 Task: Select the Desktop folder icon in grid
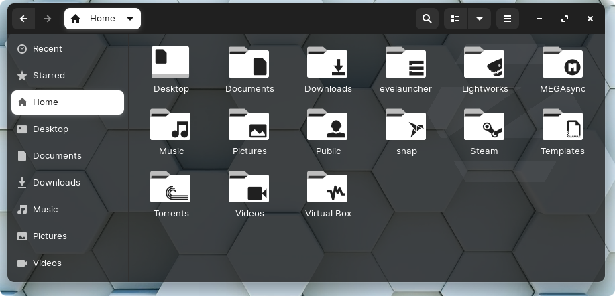point(170,62)
